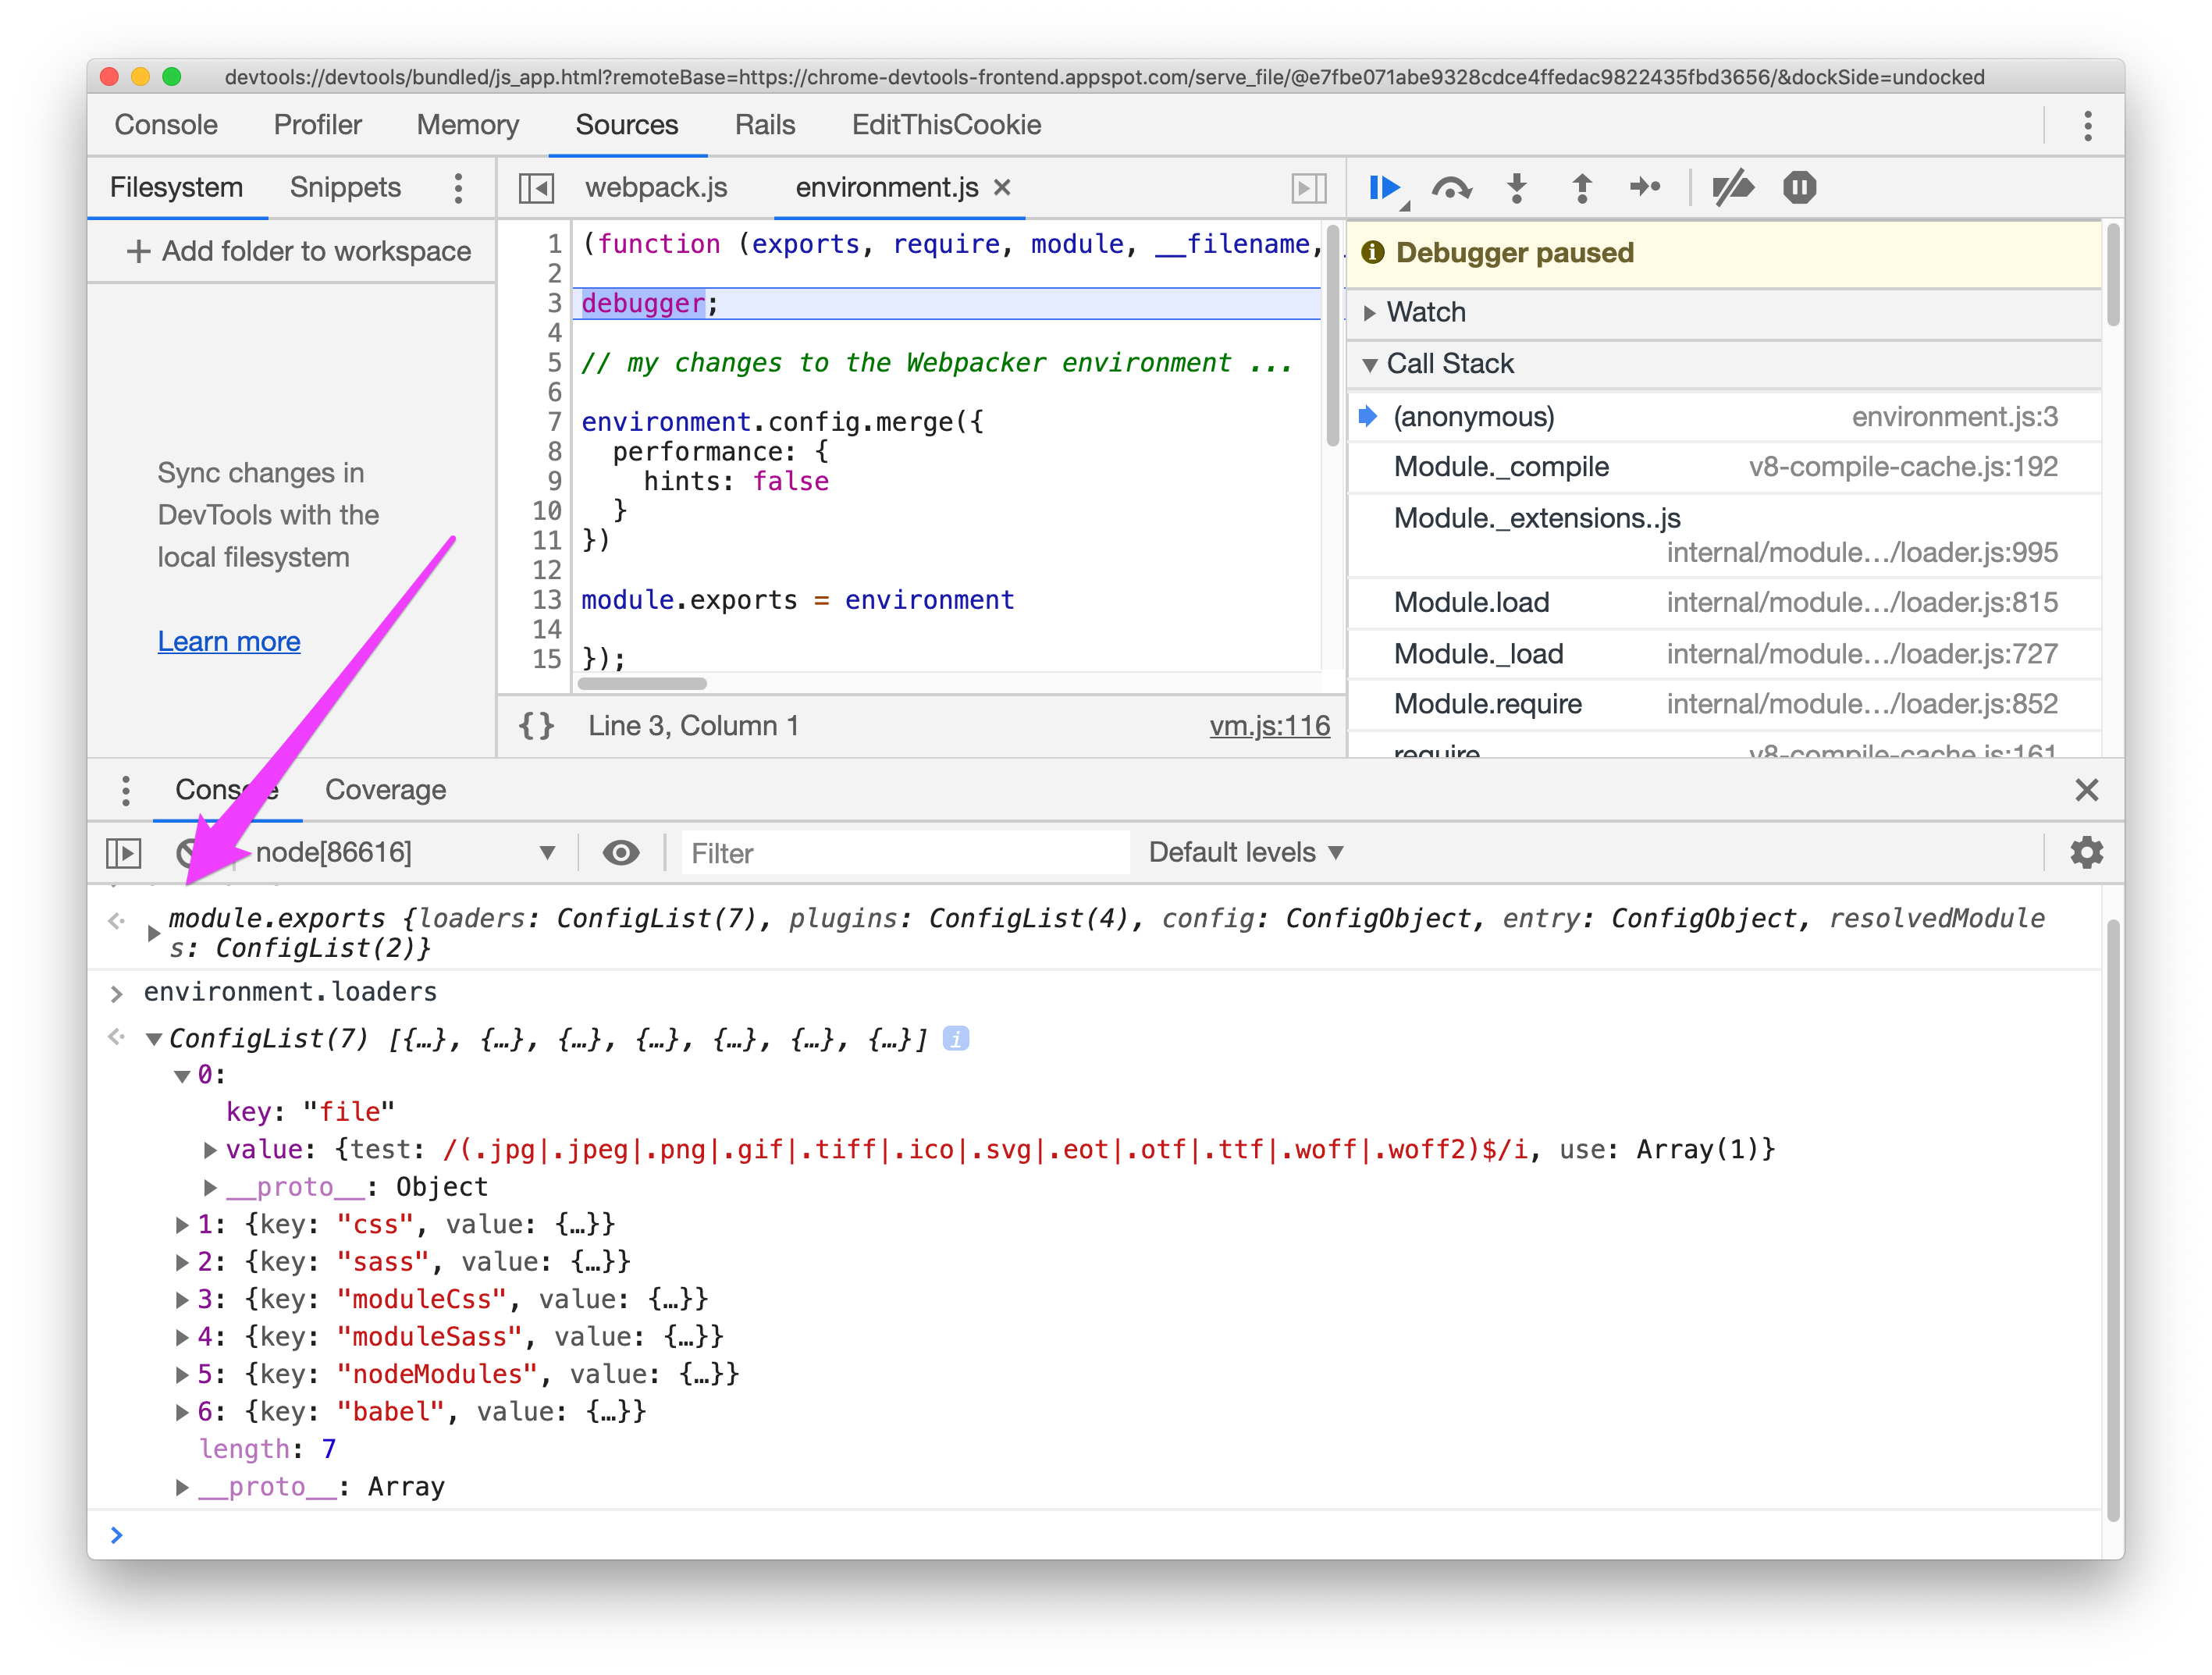Select Module.load stack frame
Image resolution: width=2212 pixels, height=1675 pixels.
click(1724, 603)
